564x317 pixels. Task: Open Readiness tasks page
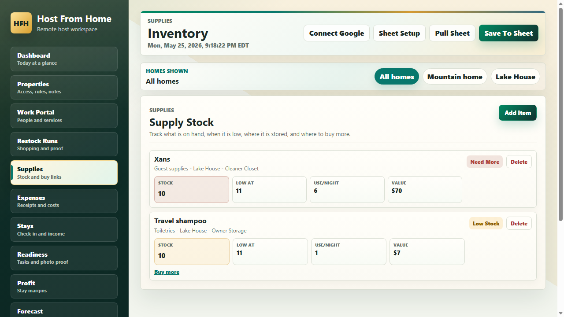pyautogui.click(x=64, y=258)
